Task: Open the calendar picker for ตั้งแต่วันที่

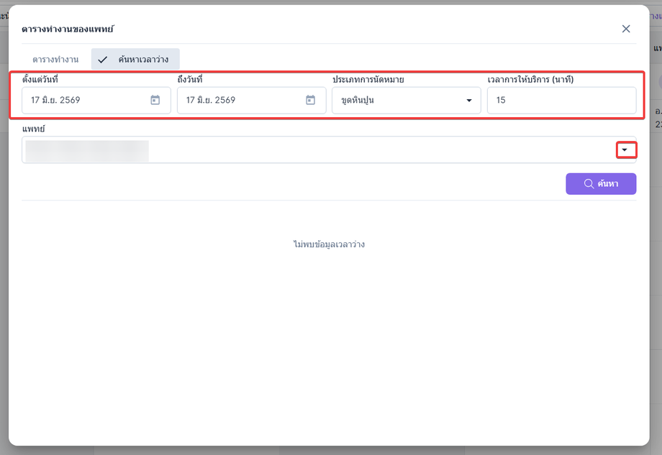Action: (x=155, y=100)
